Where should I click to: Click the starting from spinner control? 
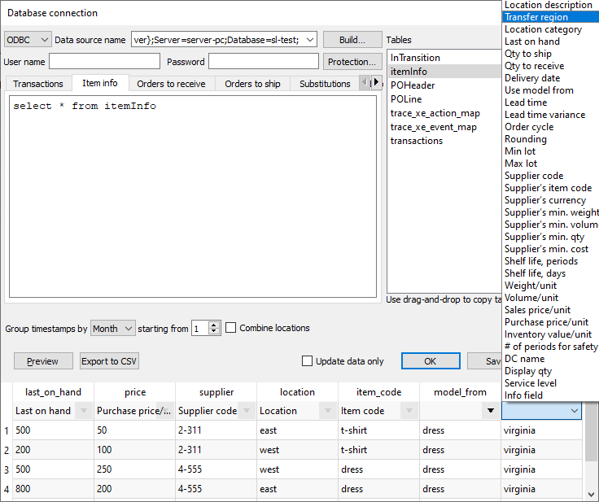click(214, 328)
